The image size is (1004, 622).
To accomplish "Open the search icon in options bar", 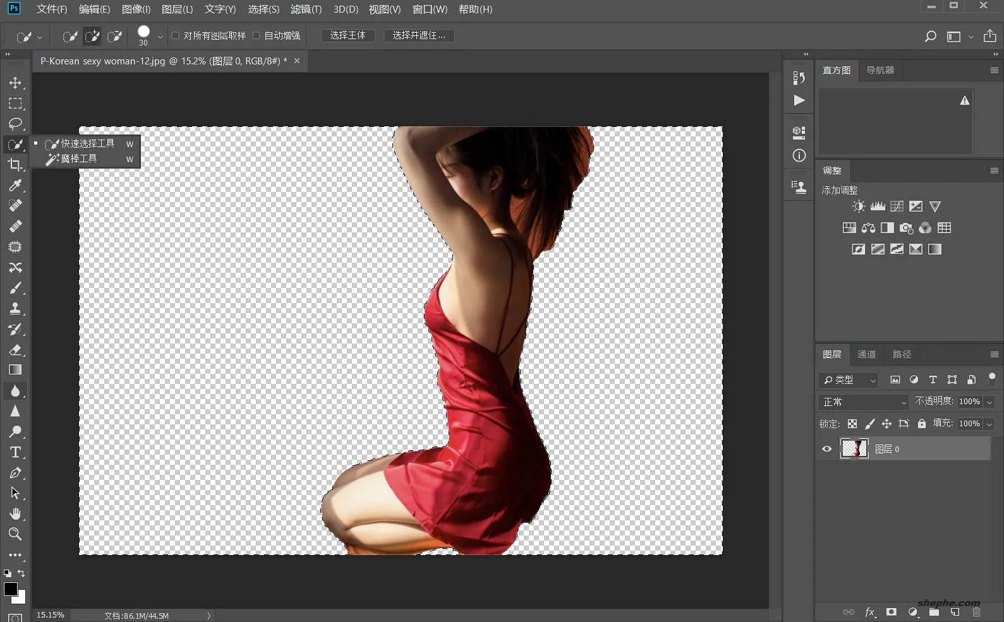I will tap(930, 37).
